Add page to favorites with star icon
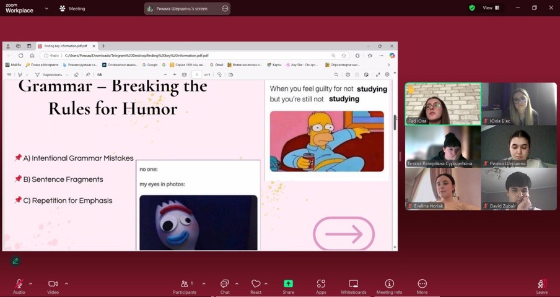Image resolution: width=560 pixels, height=297 pixels. pyautogui.click(x=344, y=56)
